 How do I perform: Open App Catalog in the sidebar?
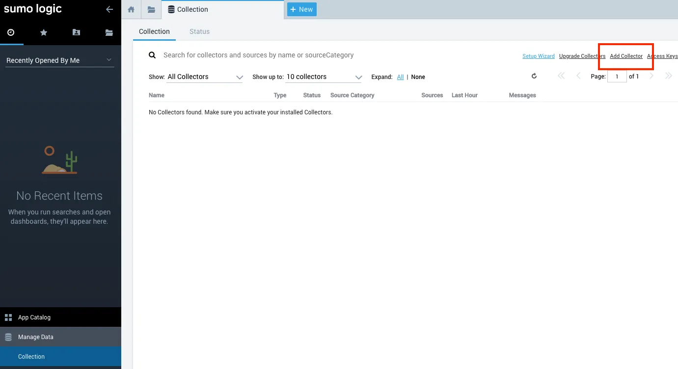[x=34, y=317]
